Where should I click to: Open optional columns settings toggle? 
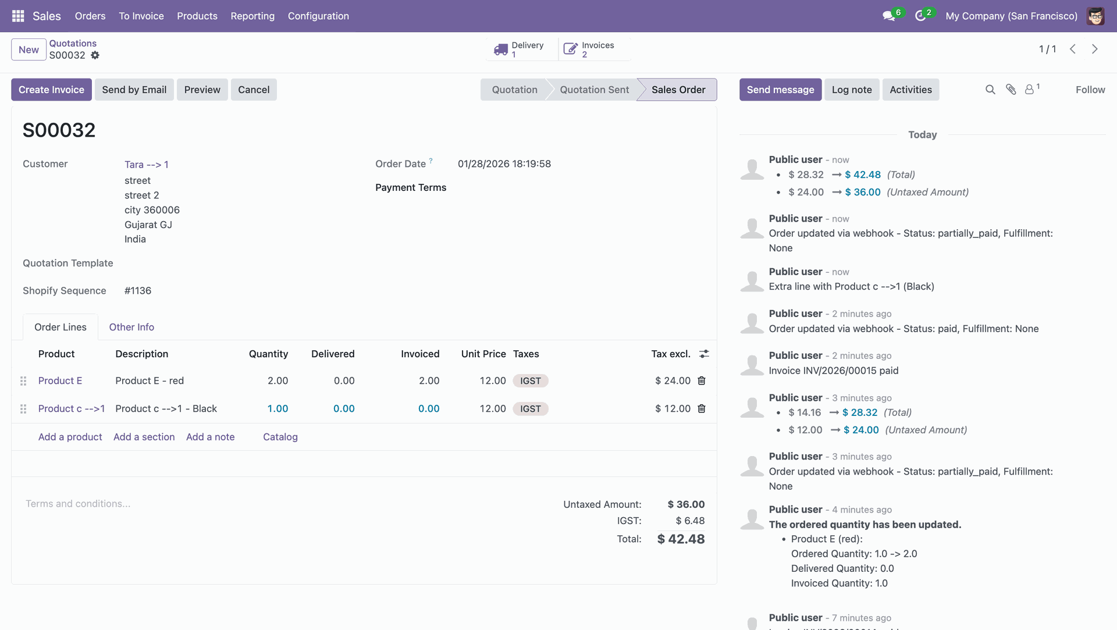704,354
